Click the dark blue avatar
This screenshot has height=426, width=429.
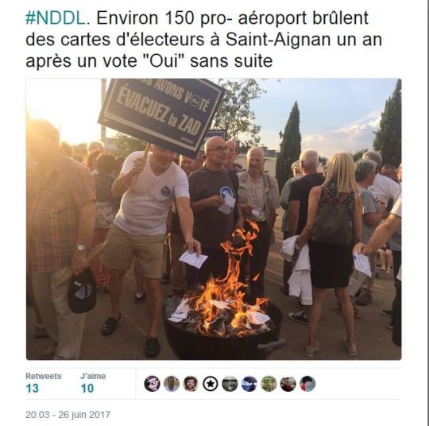point(249,384)
